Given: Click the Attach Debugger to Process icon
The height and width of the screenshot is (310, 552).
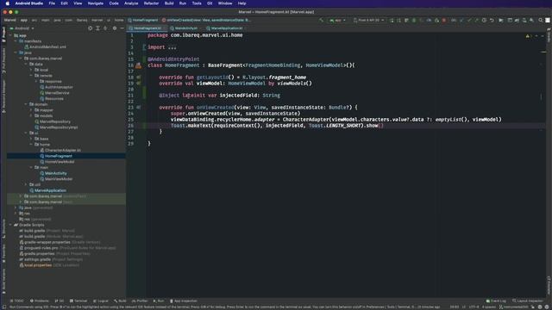Looking at the screenshot, I should 437,21.
